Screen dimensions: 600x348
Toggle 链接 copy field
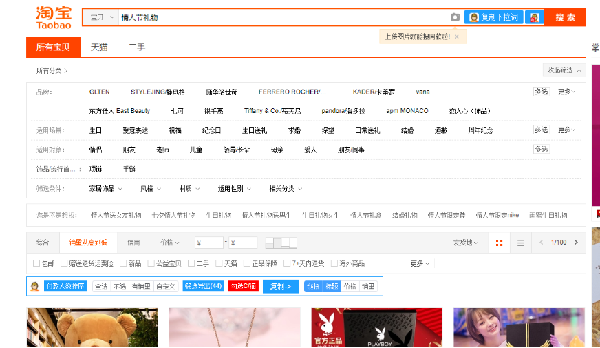coord(313,286)
